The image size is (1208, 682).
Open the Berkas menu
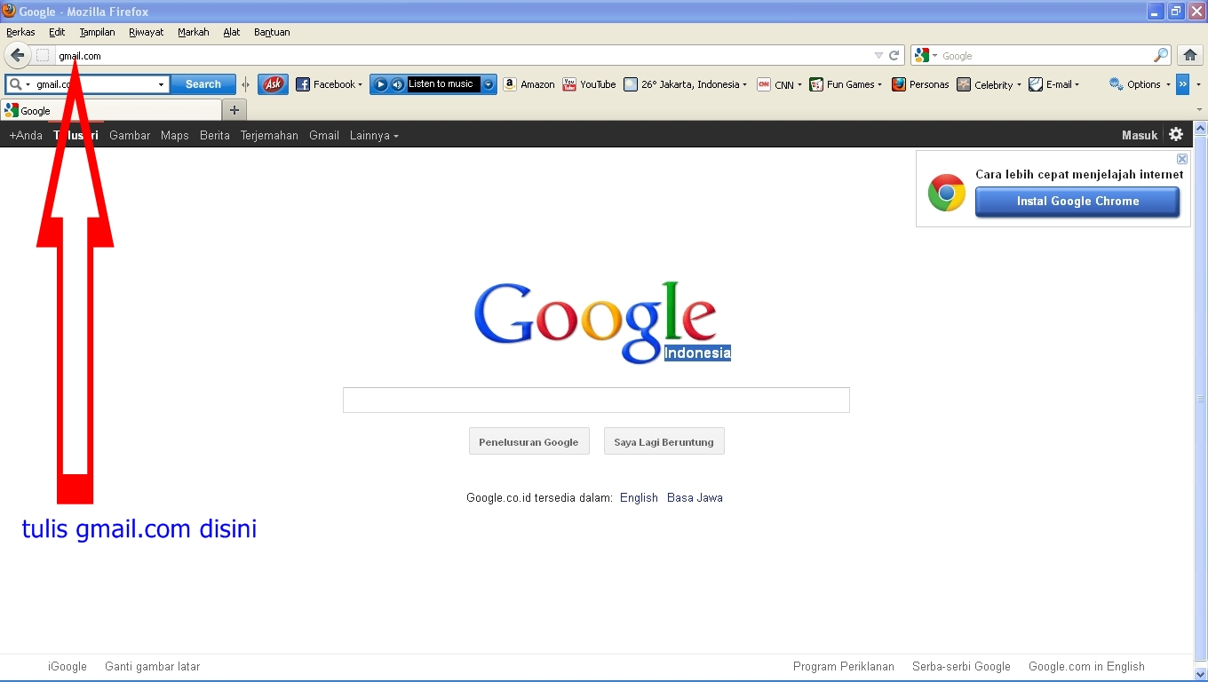20,32
